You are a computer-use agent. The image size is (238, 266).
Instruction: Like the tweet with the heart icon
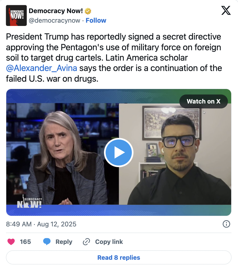click(x=11, y=242)
